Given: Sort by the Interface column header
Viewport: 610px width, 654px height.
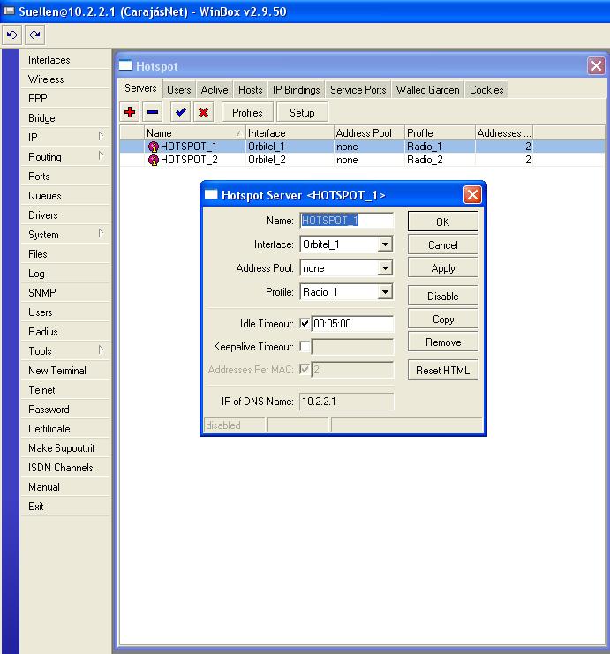Looking at the screenshot, I should pyautogui.click(x=290, y=133).
